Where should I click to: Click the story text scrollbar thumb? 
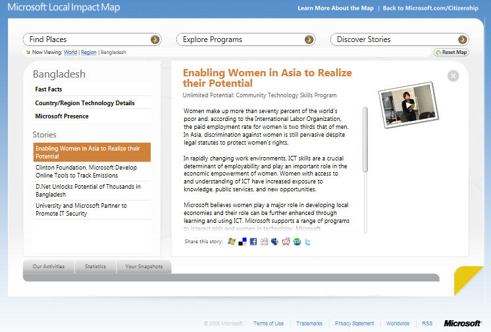tap(365, 139)
